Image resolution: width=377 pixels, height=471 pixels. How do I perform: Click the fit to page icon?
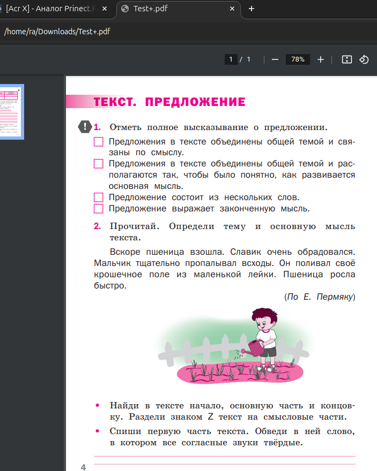346,59
